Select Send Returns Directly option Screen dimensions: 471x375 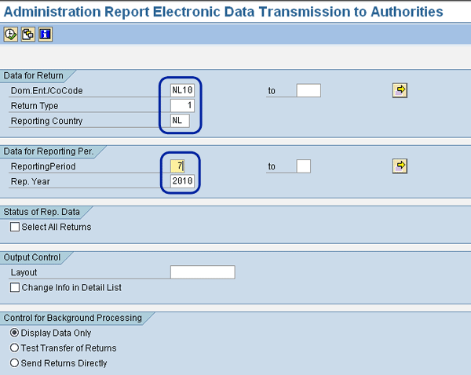click(14, 362)
